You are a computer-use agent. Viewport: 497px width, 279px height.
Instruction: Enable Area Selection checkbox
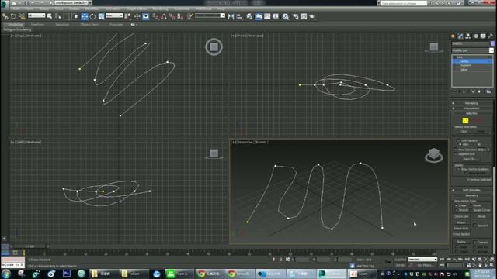click(456, 150)
